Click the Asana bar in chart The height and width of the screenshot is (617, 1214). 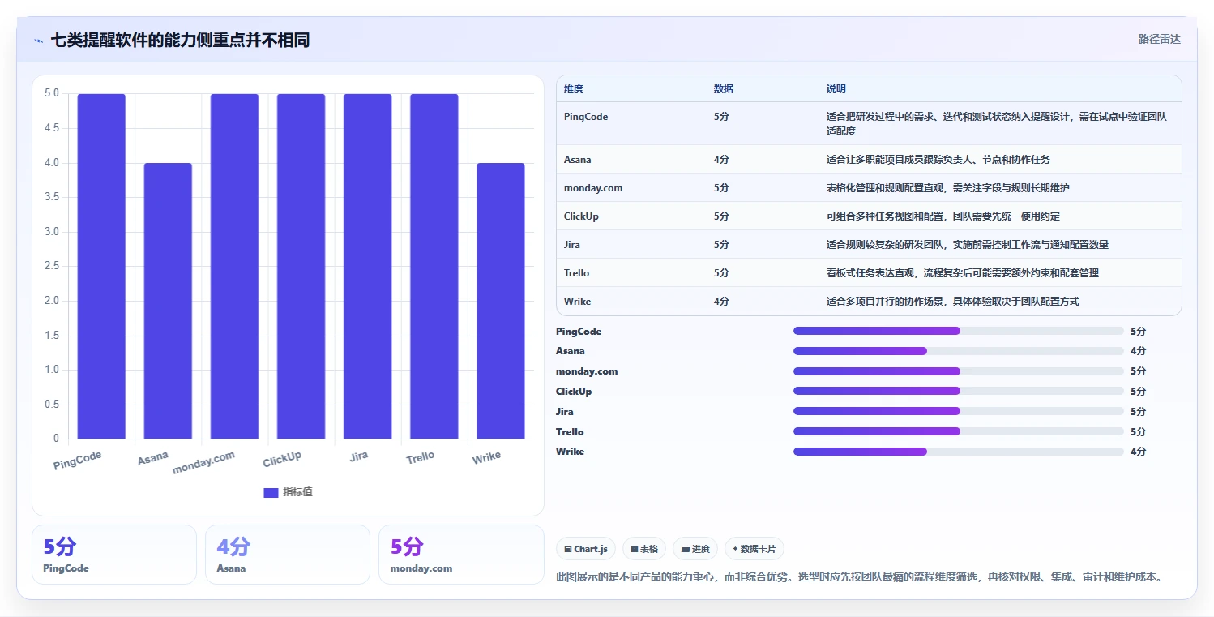[168, 301]
